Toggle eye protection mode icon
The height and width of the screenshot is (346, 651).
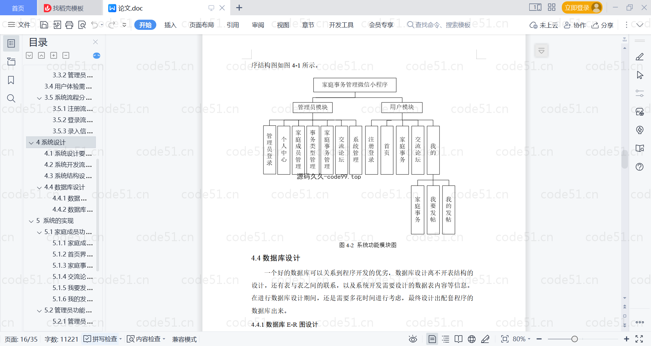413,339
